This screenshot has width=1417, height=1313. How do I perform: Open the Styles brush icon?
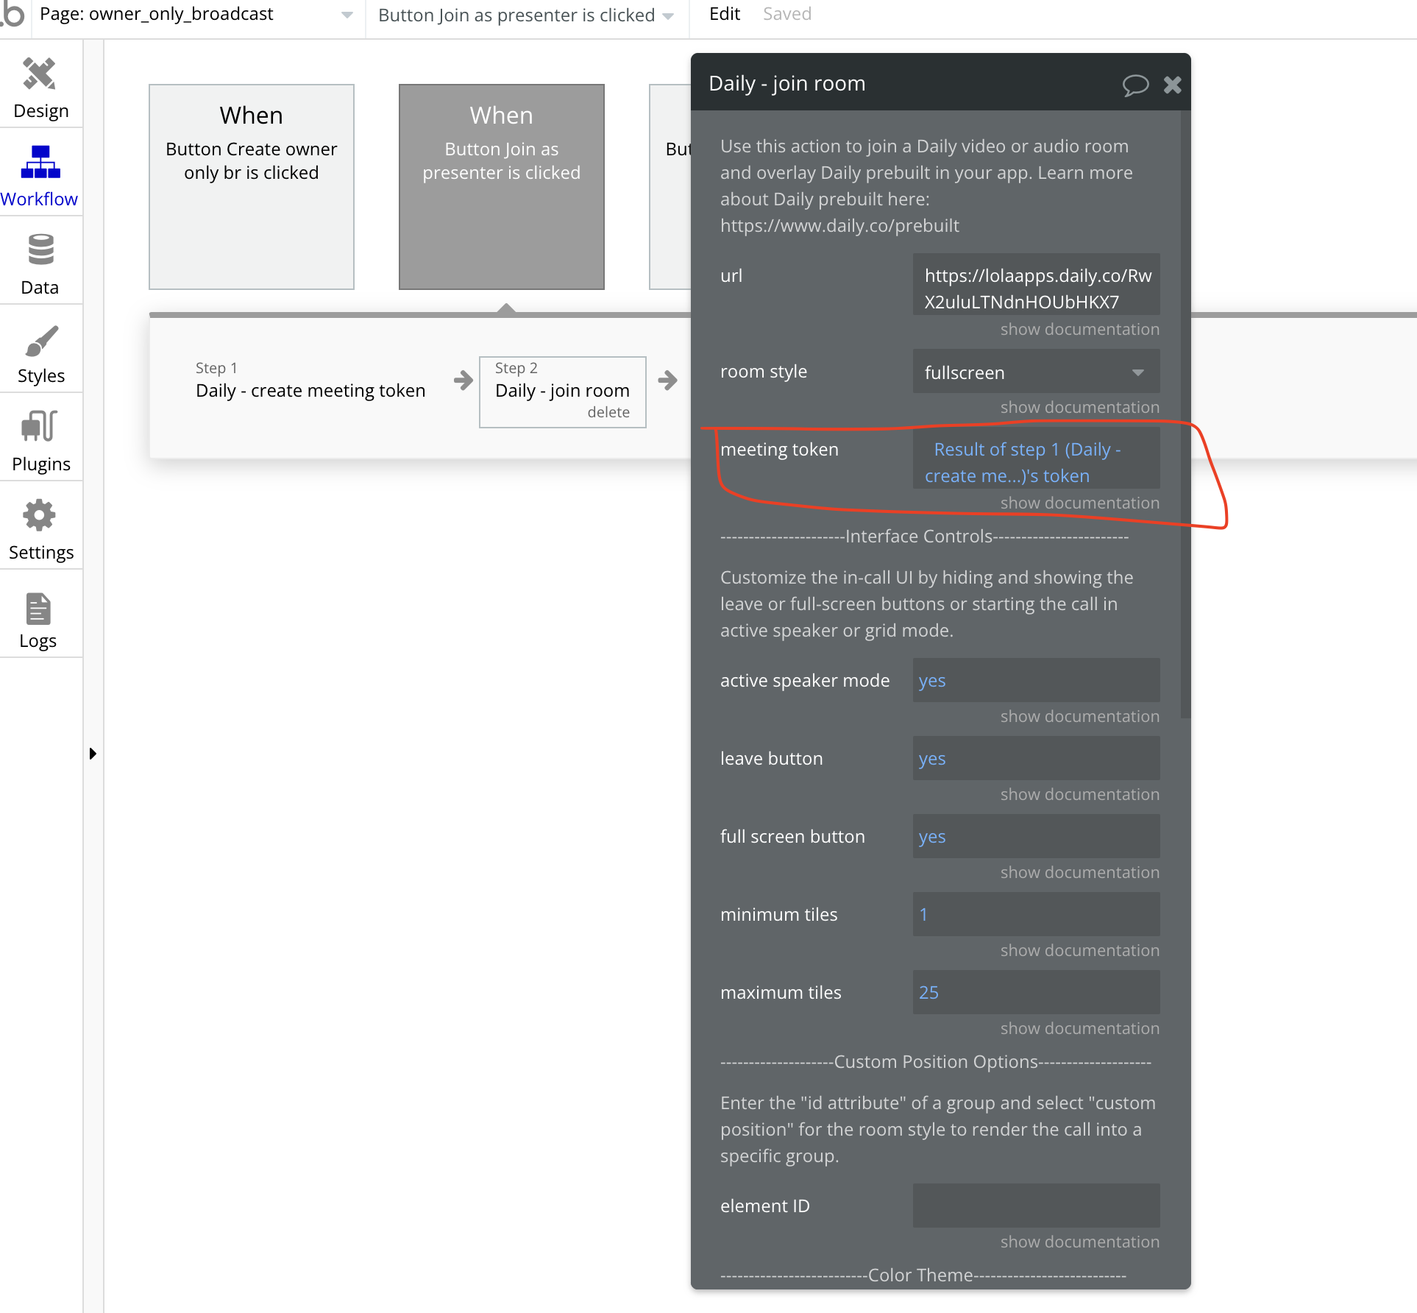[x=41, y=341]
